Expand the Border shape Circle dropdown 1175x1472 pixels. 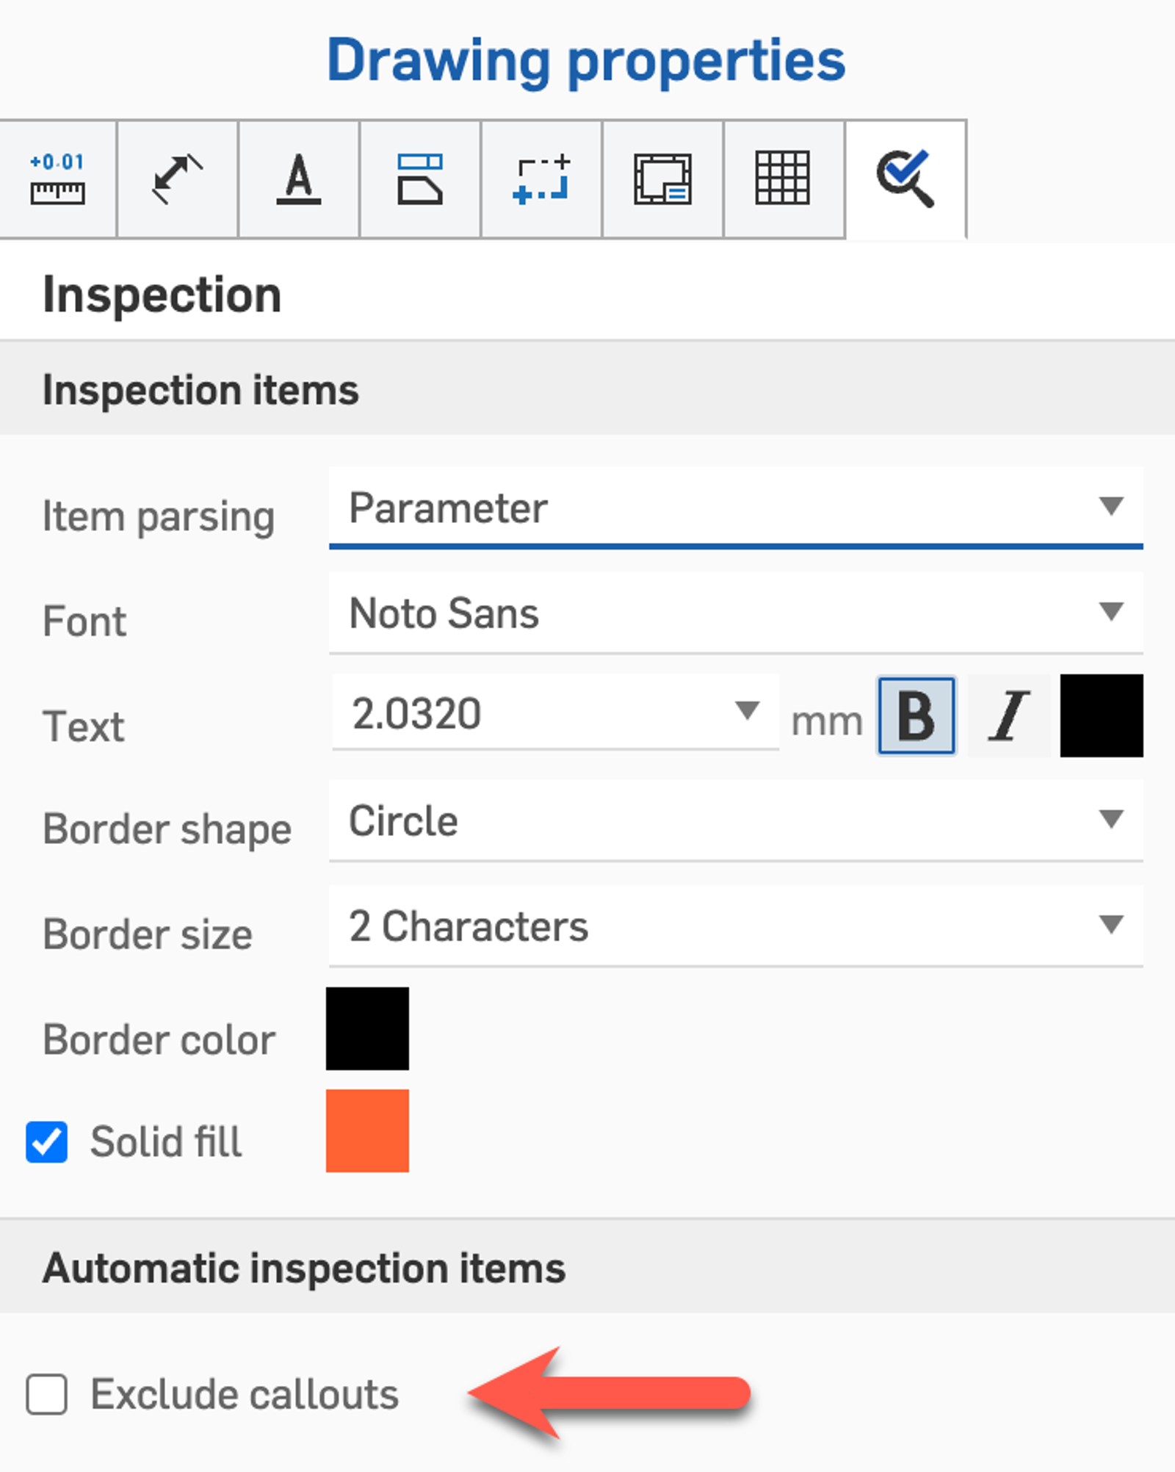735,820
